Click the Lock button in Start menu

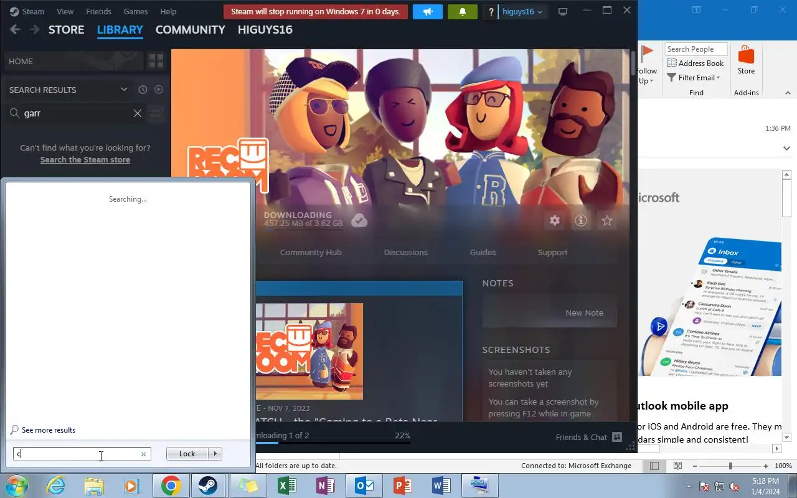[x=187, y=454]
